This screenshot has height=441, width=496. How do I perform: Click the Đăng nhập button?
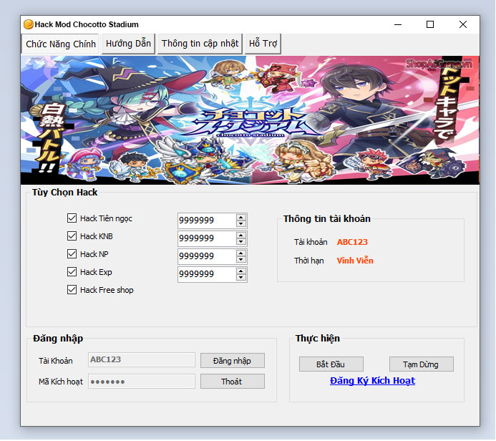(232, 361)
